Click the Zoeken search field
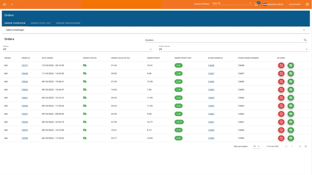 (224, 40)
